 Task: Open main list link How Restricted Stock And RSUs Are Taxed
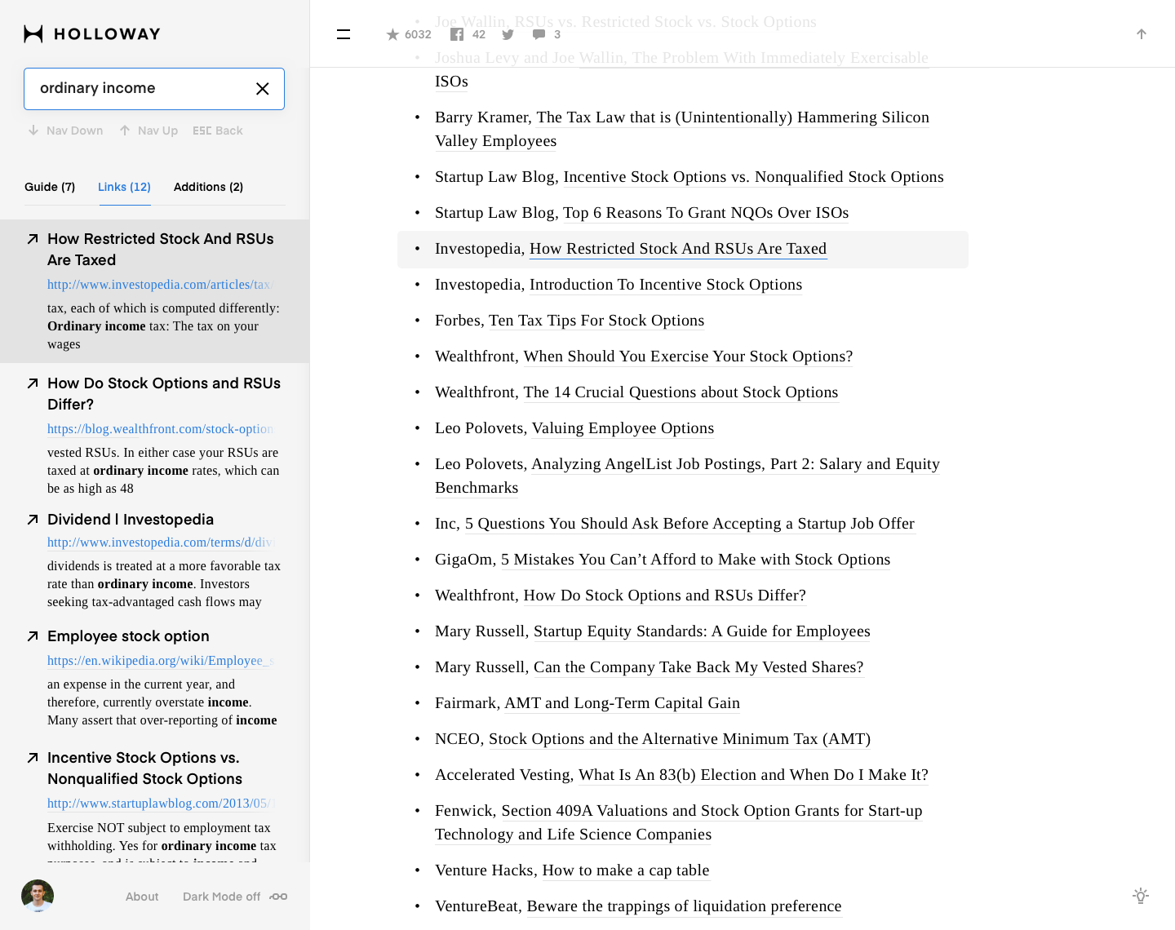coord(678,249)
